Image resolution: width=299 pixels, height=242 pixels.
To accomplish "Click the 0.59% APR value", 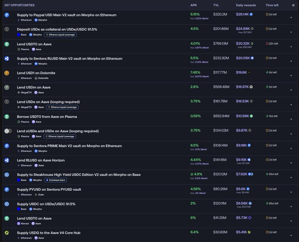I will point(196,116).
